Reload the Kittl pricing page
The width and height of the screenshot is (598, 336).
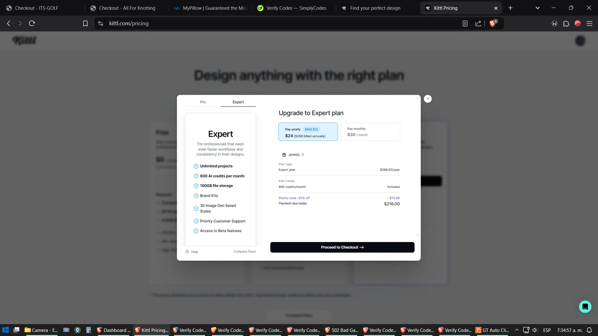[32, 23]
